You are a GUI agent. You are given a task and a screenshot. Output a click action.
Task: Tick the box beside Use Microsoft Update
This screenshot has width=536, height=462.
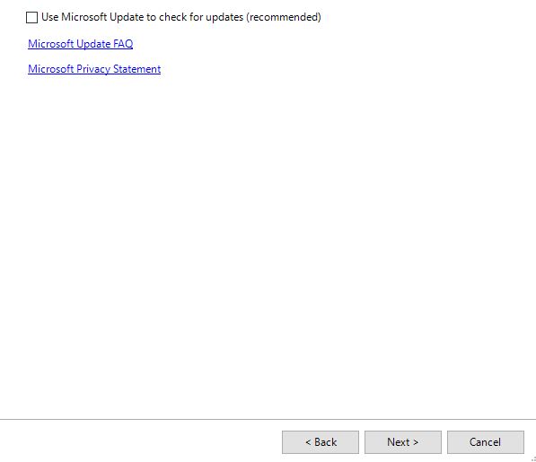31,17
